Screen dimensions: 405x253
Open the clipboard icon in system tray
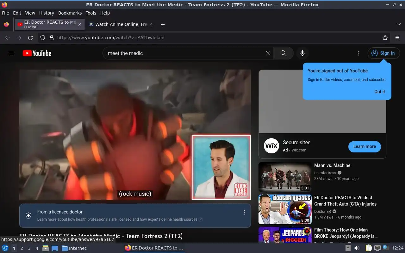(369, 248)
